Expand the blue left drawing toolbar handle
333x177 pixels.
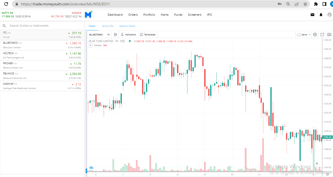(86, 170)
